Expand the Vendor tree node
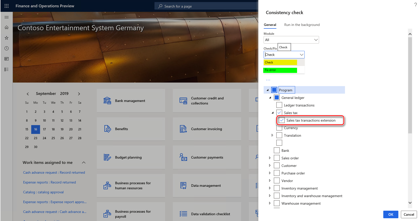 (270, 180)
